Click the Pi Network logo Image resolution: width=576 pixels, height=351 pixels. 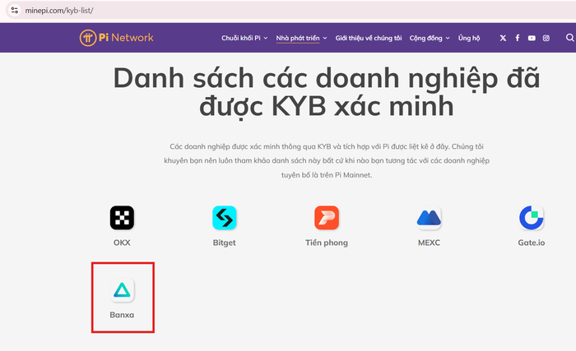click(x=117, y=38)
